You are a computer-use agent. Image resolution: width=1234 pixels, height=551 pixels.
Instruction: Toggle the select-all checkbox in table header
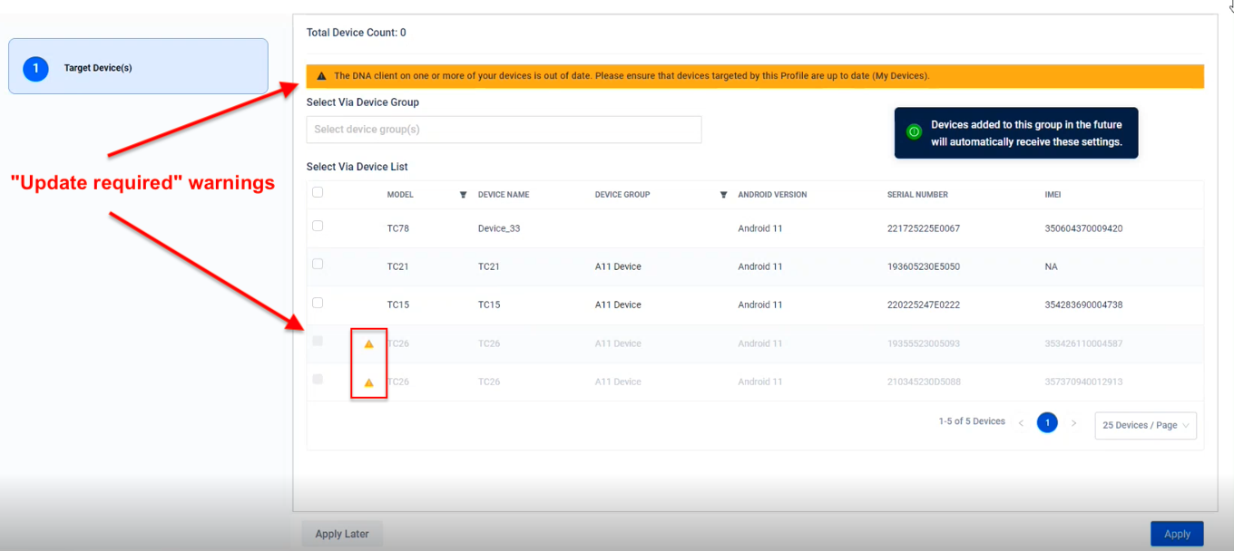coord(318,192)
